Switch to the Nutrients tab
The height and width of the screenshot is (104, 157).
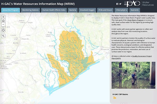click(134, 10)
